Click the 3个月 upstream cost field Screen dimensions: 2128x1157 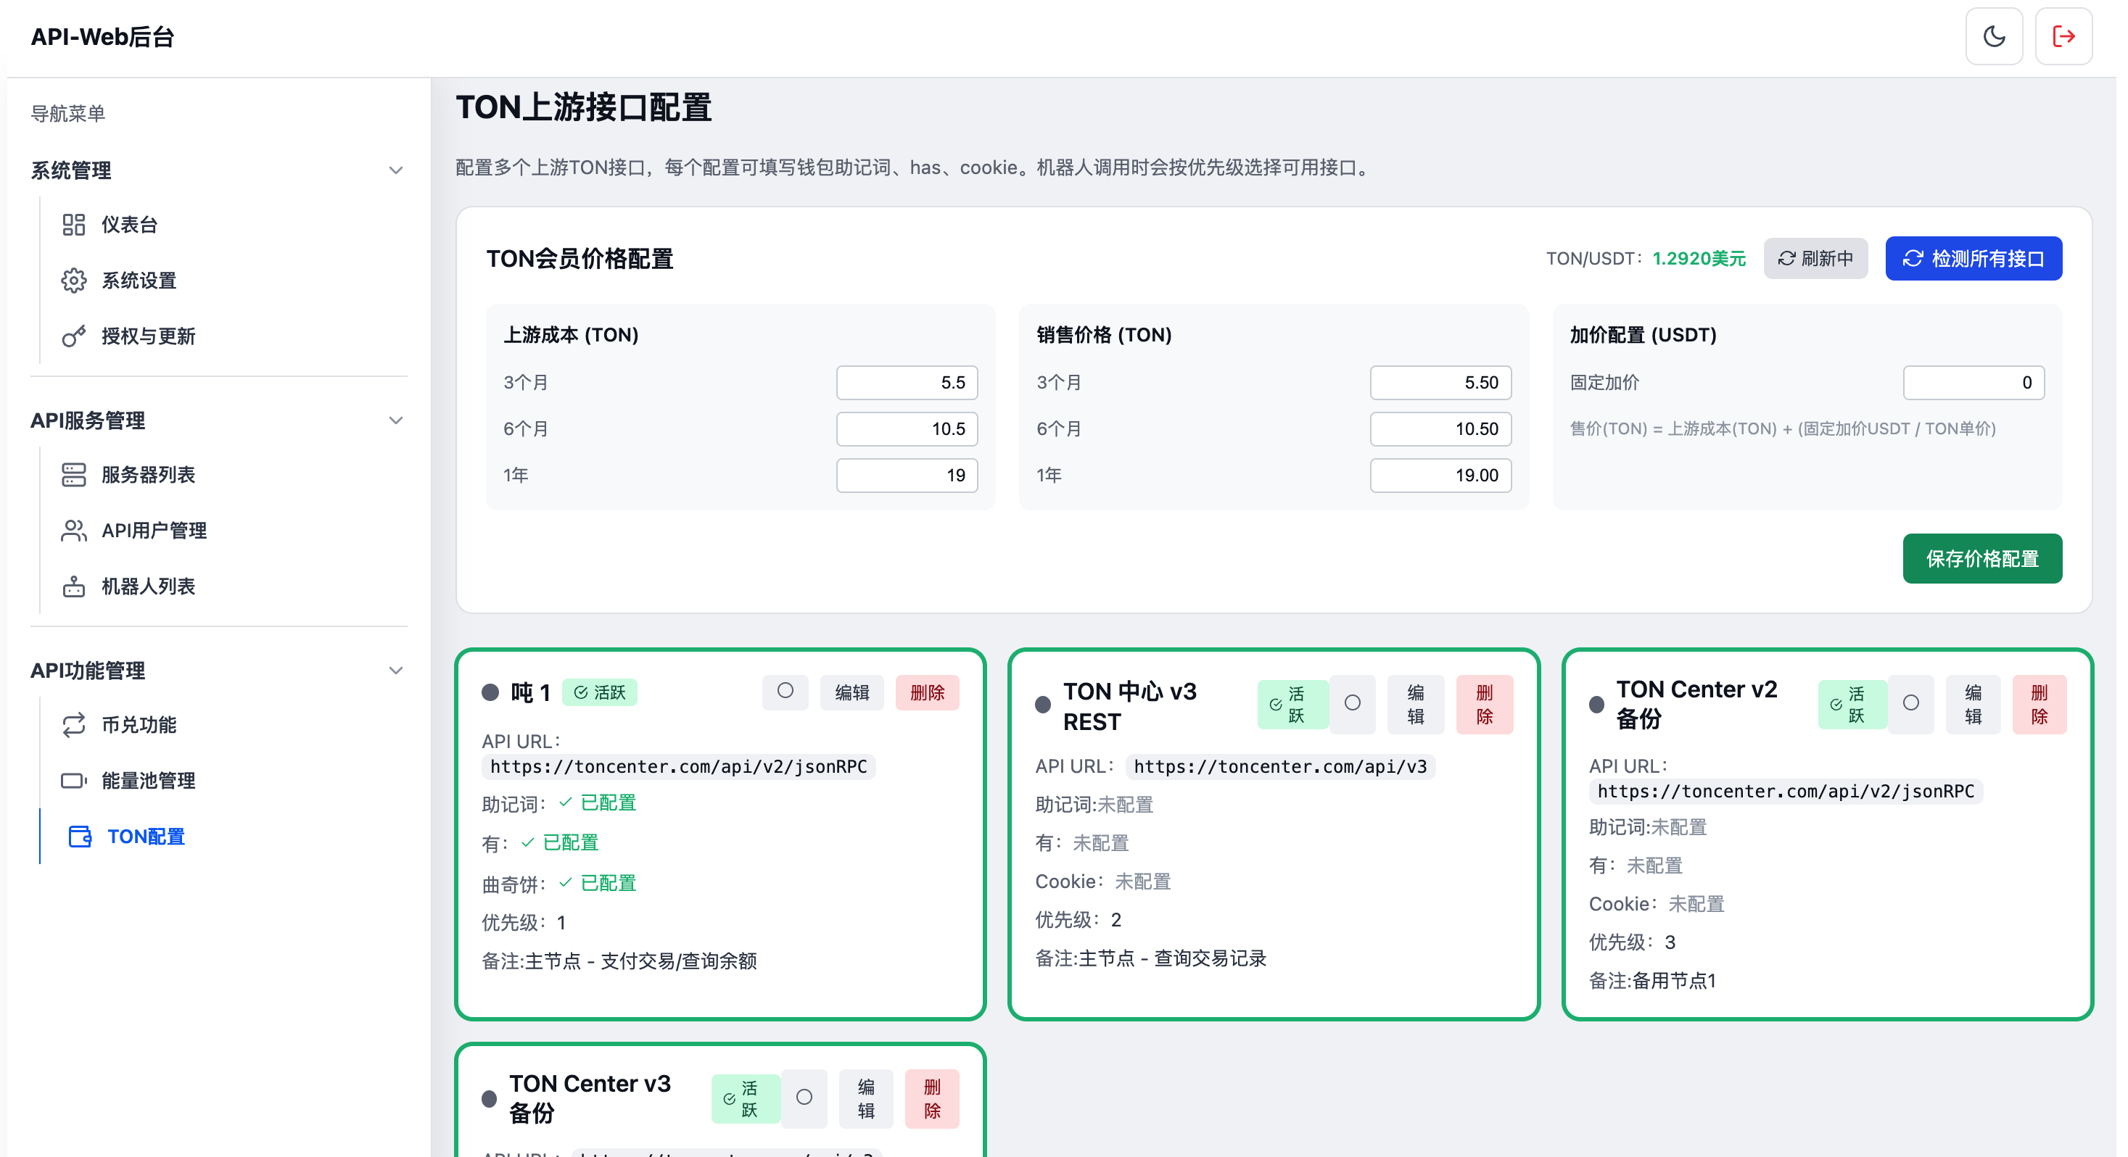(907, 382)
